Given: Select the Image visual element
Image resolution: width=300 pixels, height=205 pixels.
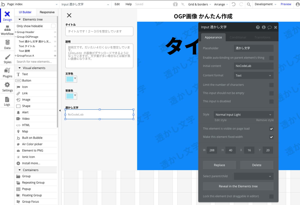Looking at the screenshot, I should [x=36, y=100].
